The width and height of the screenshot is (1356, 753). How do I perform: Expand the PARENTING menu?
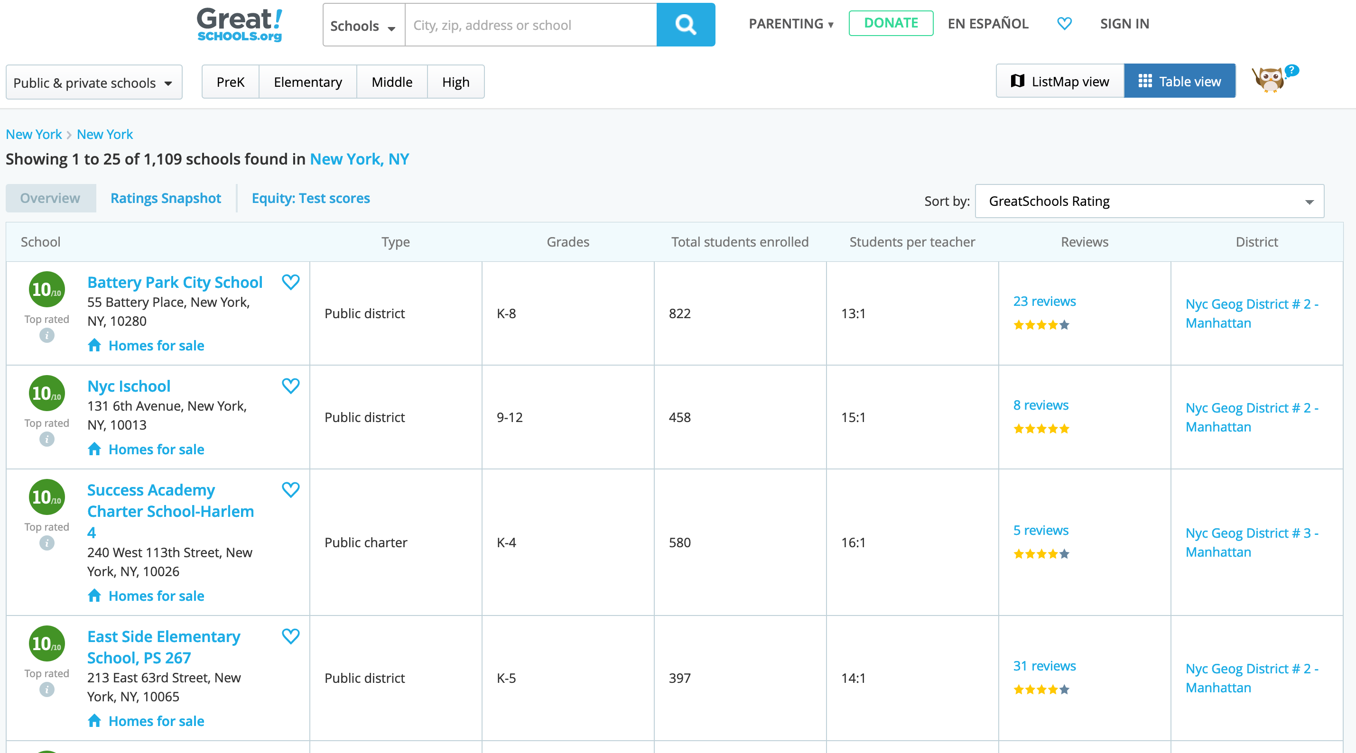tap(790, 24)
